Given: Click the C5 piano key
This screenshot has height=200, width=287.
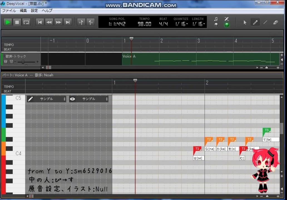Looking at the screenshot, I should [x=16, y=98].
